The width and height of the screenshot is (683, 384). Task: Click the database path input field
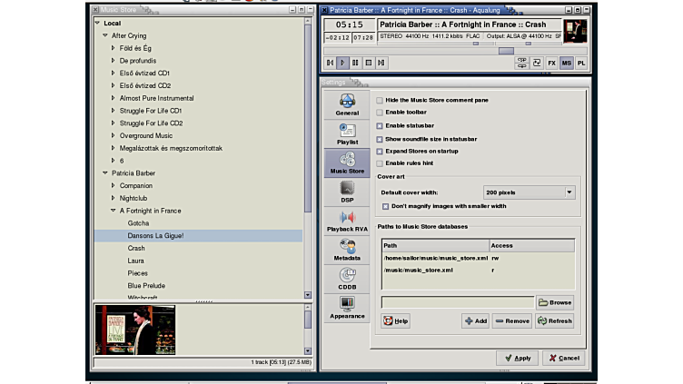coord(457,302)
